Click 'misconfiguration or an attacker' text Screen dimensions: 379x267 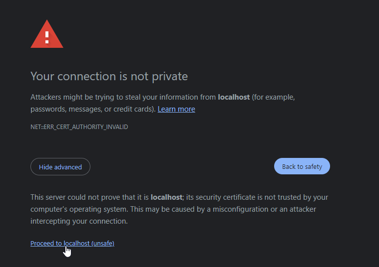[264, 209]
